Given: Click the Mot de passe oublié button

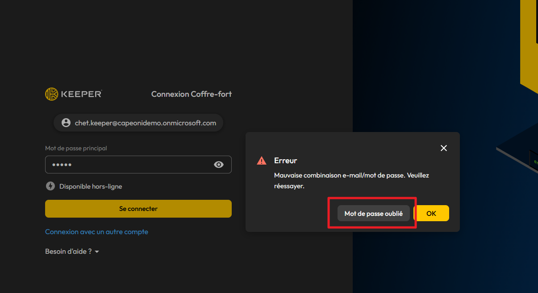Looking at the screenshot, I should [374, 214].
